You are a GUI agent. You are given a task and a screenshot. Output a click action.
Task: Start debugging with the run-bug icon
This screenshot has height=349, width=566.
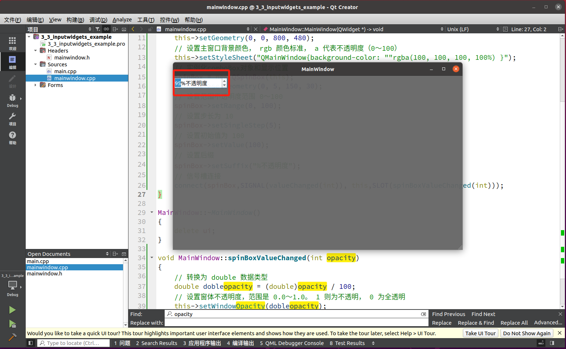pyautogui.click(x=12, y=324)
